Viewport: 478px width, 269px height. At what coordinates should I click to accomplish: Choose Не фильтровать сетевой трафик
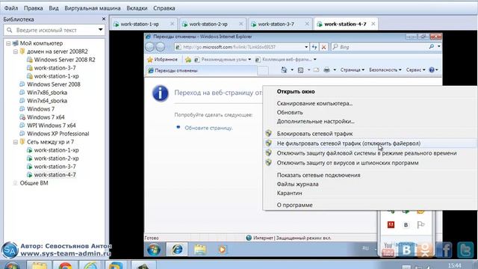click(349, 143)
